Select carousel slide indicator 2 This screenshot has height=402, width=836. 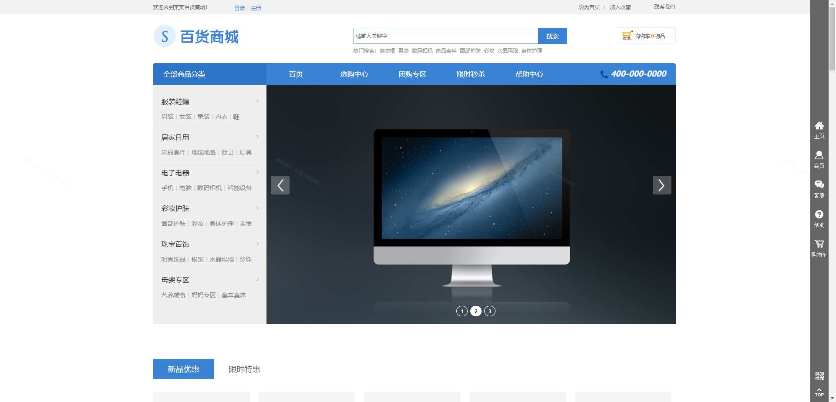click(x=476, y=311)
